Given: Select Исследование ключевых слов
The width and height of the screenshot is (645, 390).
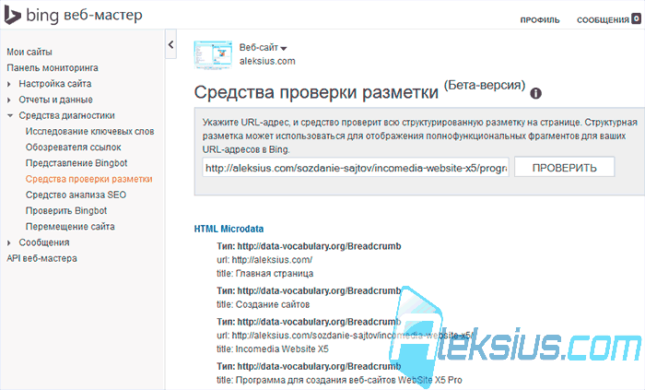Looking at the screenshot, I should coord(89,132).
